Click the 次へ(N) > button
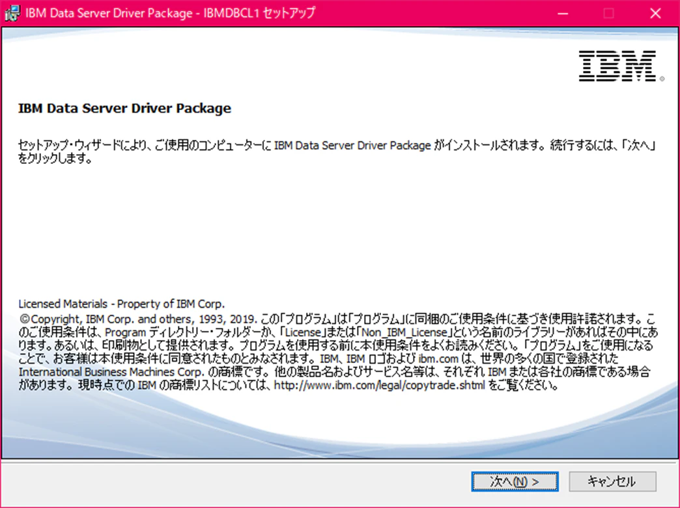The height and width of the screenshot is (508, 680). pos(515,481)
